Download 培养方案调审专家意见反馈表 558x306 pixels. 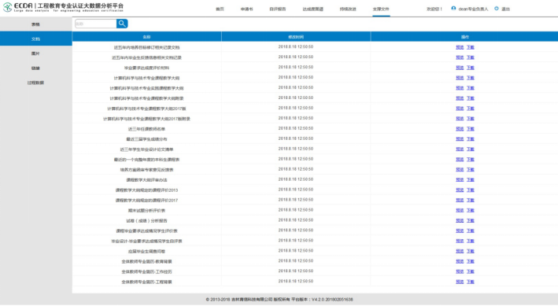point(471,169)
